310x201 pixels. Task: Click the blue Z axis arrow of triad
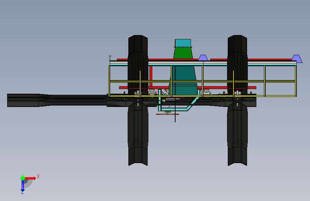(x=23, y=186)
